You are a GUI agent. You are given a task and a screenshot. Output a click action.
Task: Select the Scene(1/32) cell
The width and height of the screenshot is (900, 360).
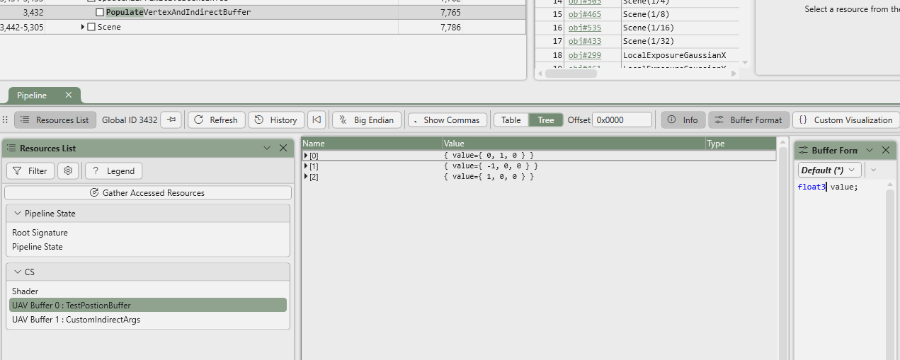click(680, 41)
